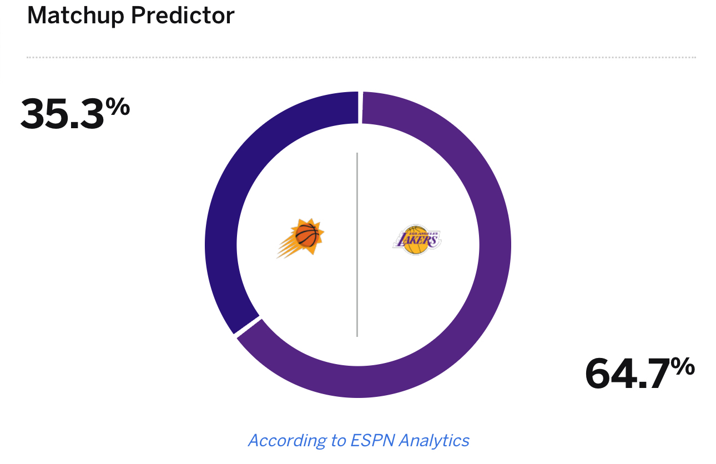This screenshot has width=716, height=464.
Task: Click the Los Angeles Lakers logo
Action: [417, 240]
